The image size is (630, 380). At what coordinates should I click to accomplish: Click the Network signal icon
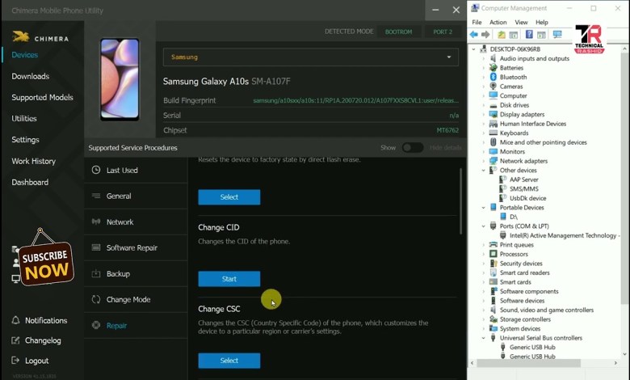click(x=96, y=222)
